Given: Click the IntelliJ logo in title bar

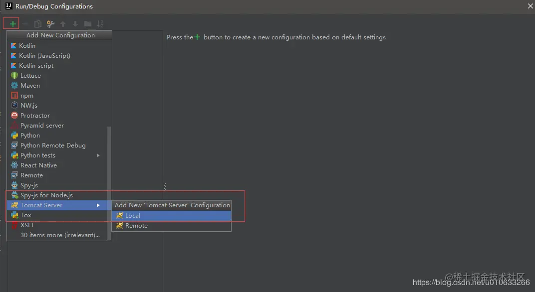Looking at the screenshot, I should click(x=8, y=6).
